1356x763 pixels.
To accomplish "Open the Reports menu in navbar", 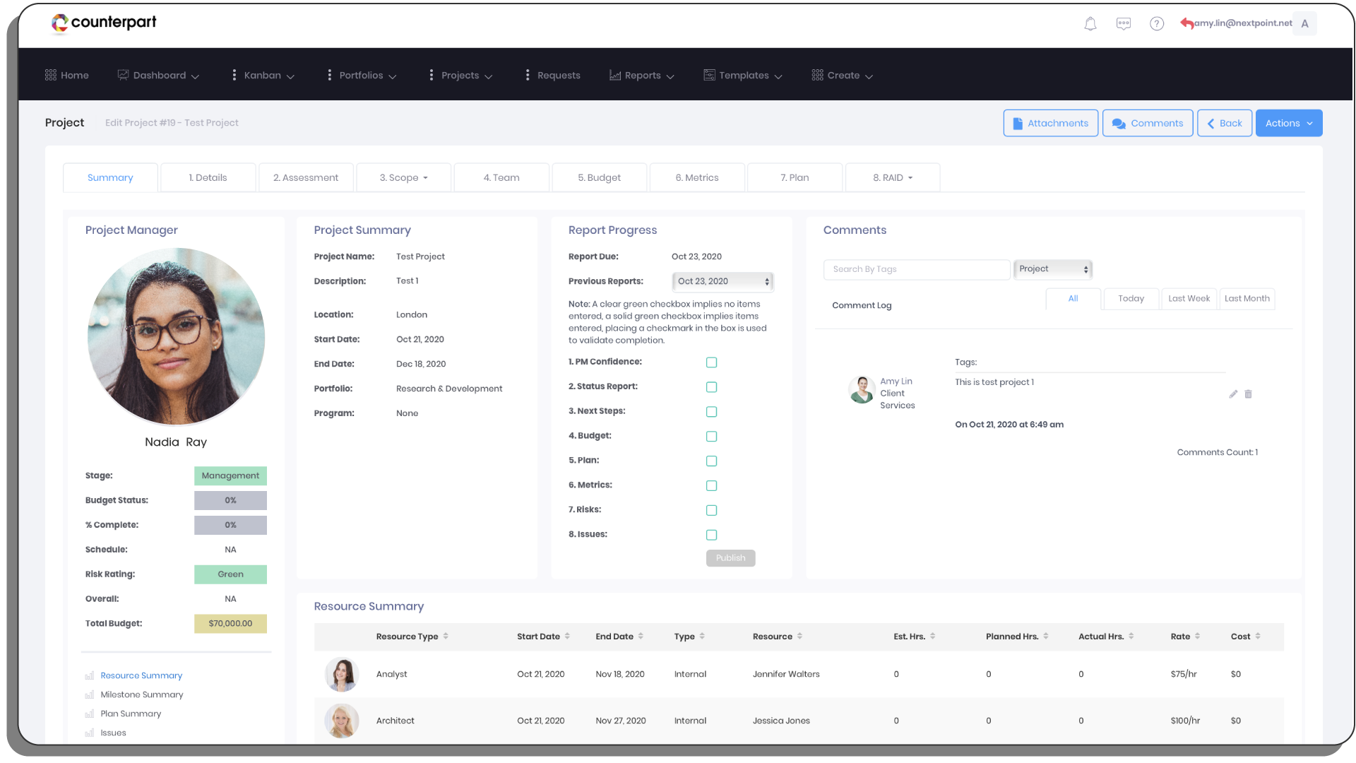I will (642, 76).
